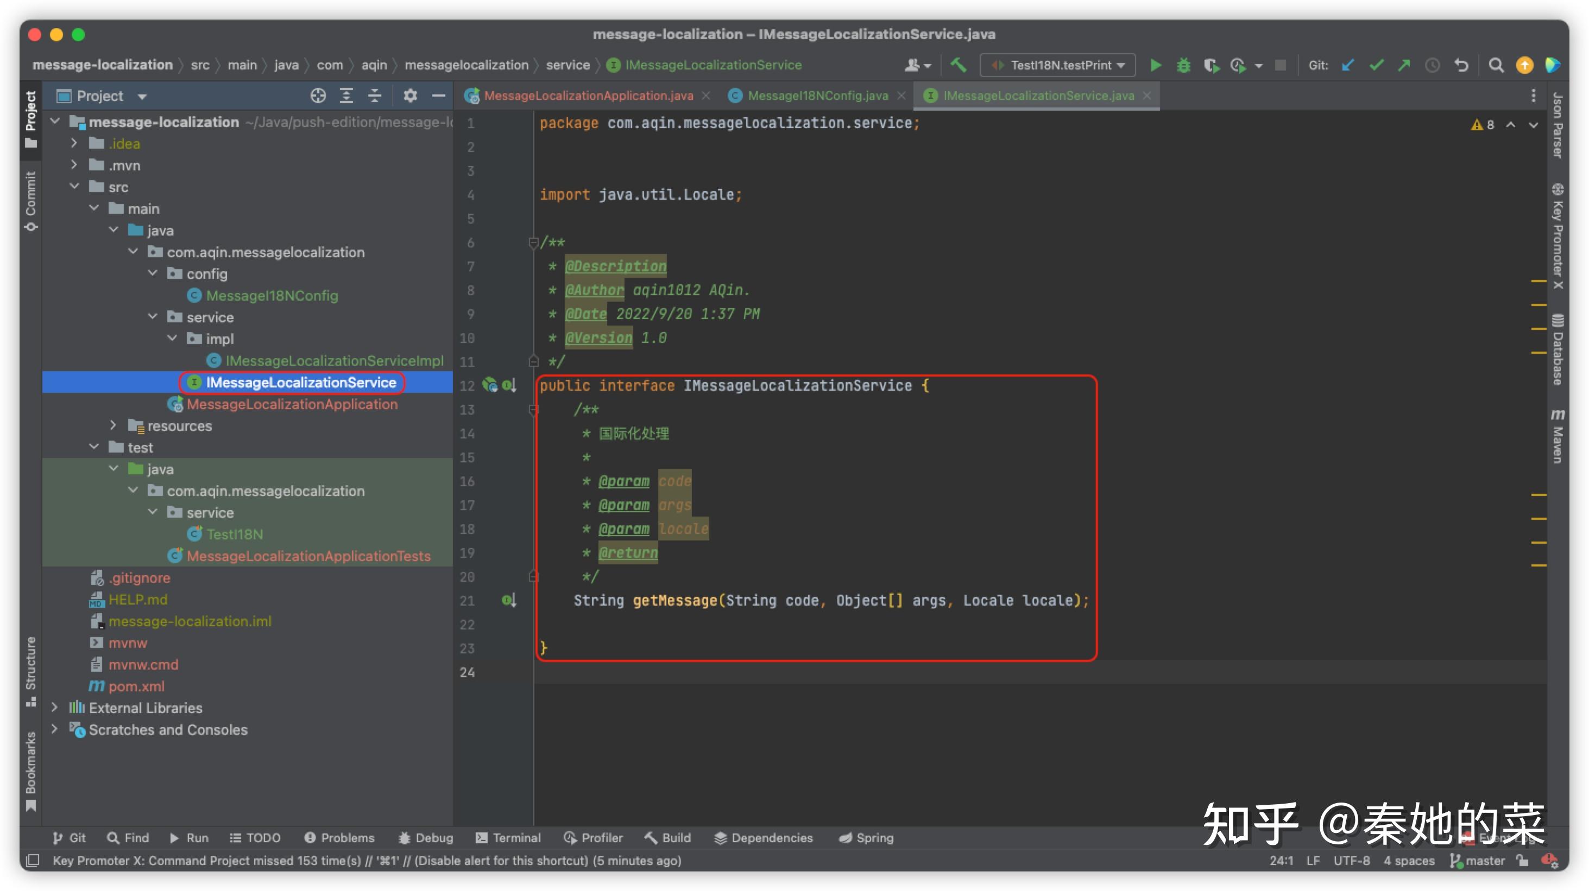Open the code-with-me user icon menu
1589x891 pixels.
point(917,65)
